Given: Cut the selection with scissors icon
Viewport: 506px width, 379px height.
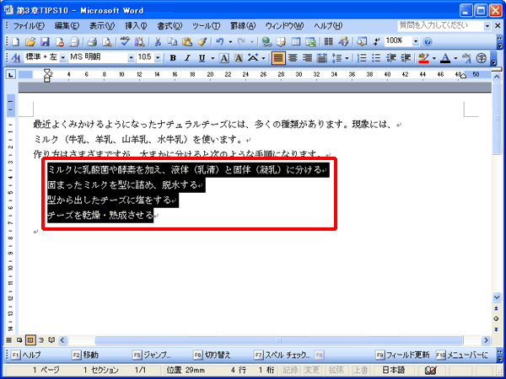Looking at the screenshot, I should click(158, 41).
